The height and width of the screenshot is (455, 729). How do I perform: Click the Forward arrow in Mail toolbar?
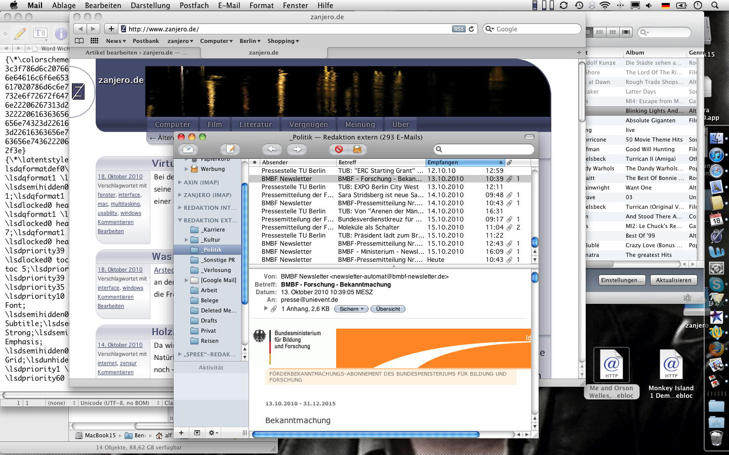click(297, 149)
